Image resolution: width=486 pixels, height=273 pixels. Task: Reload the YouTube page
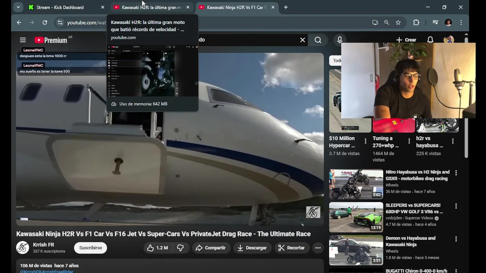click(45, 23)
